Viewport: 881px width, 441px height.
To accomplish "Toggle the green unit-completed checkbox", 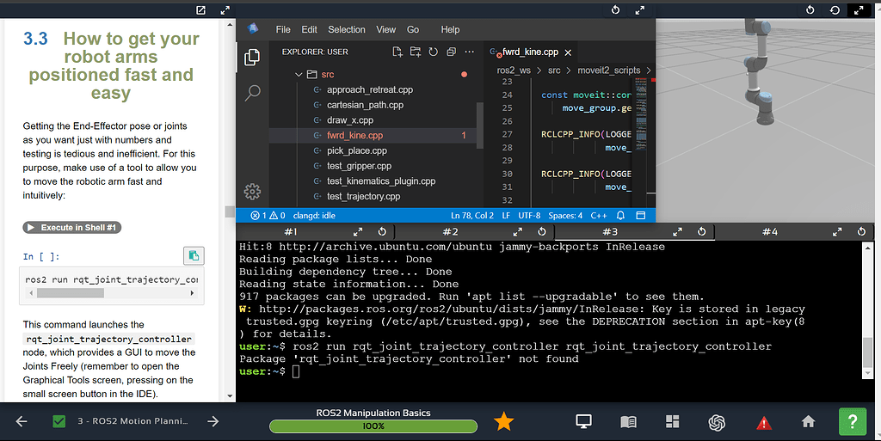I will click(x=59, y=421).
